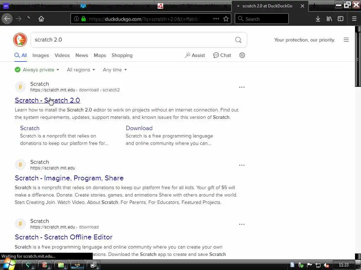Show site information via the info icon

tap(77, 19)
